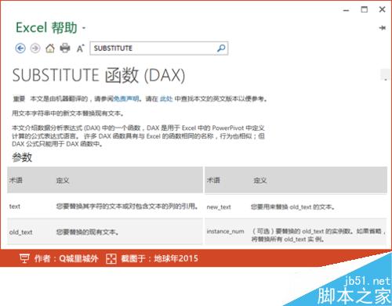Viewport: 392px width, 306px height.
Task: Run search with the magnifier icon
Action: point(221,49)
